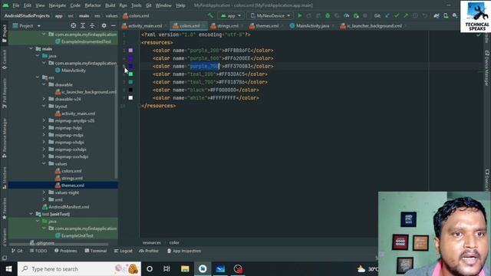Expand all items in Project panel
The height and width of the screenshot is (276, 491).
(83, 25)
